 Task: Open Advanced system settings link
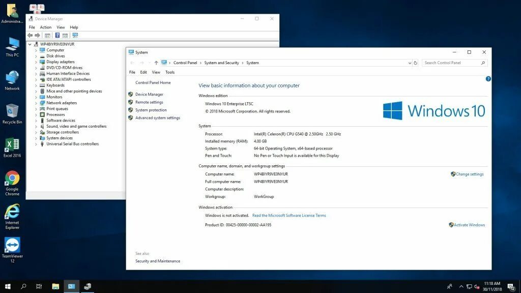[x=158, y=118]
